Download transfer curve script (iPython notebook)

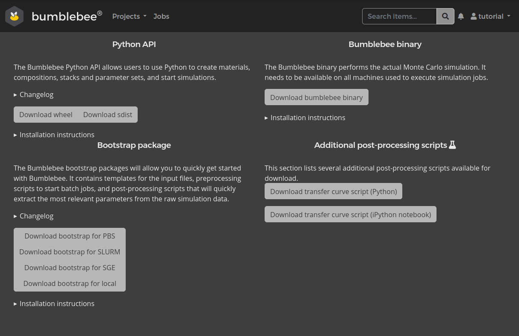coord(350,215)
